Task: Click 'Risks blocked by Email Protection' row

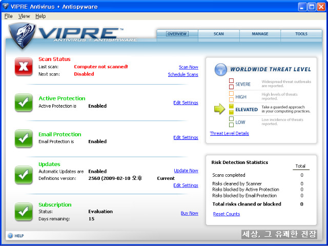Action: pyautogui.click(x=258, y=196)
